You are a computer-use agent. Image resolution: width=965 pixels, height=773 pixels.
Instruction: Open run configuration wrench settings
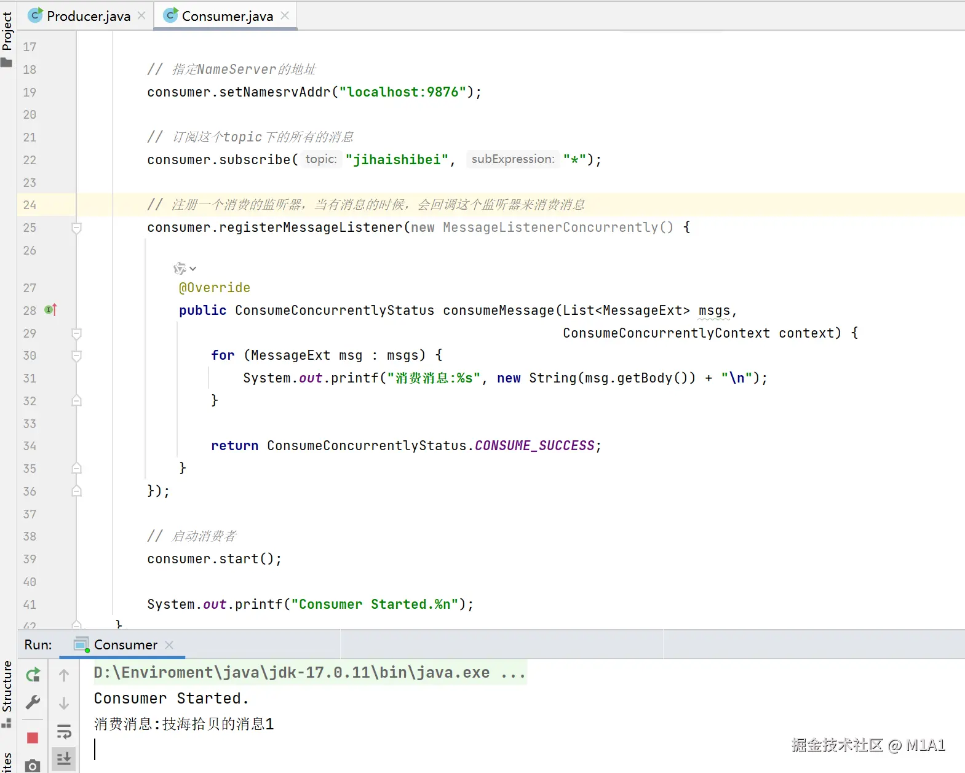[x=33, y=702]
